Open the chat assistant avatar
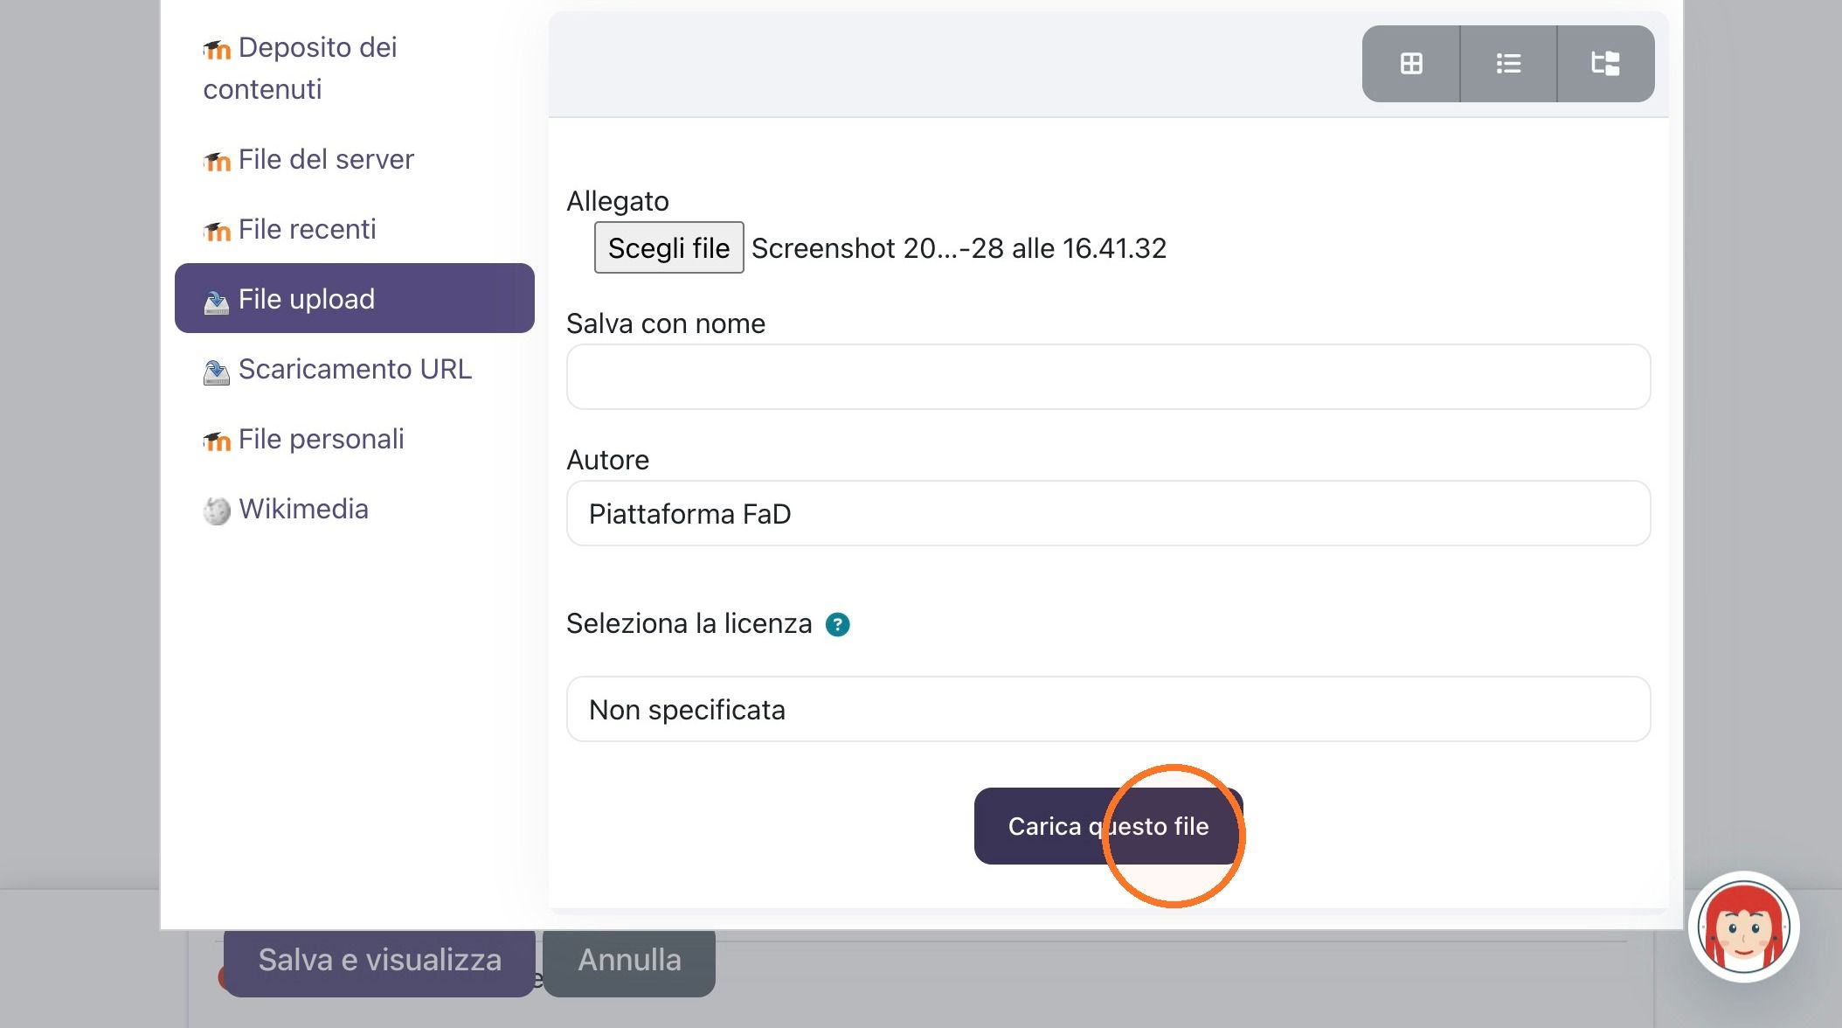 coord(1743,927)
